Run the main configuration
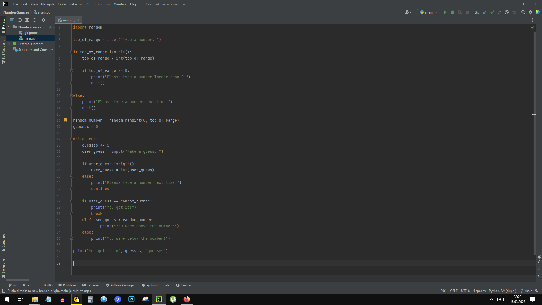542x305 pixels. pos(445,12)
